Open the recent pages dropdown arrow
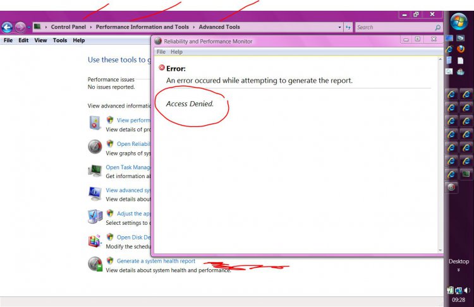This screenshot has height=307, width=474. pos(28,27)
